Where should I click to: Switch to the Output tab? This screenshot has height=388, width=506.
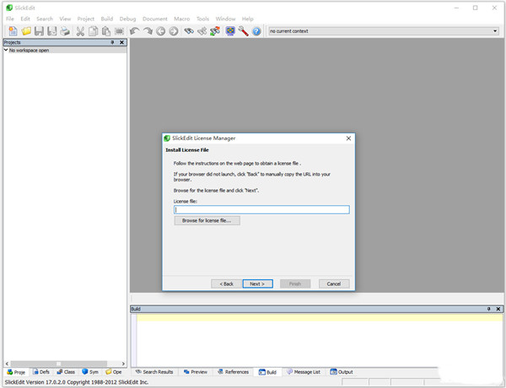(x=342, y=372)
